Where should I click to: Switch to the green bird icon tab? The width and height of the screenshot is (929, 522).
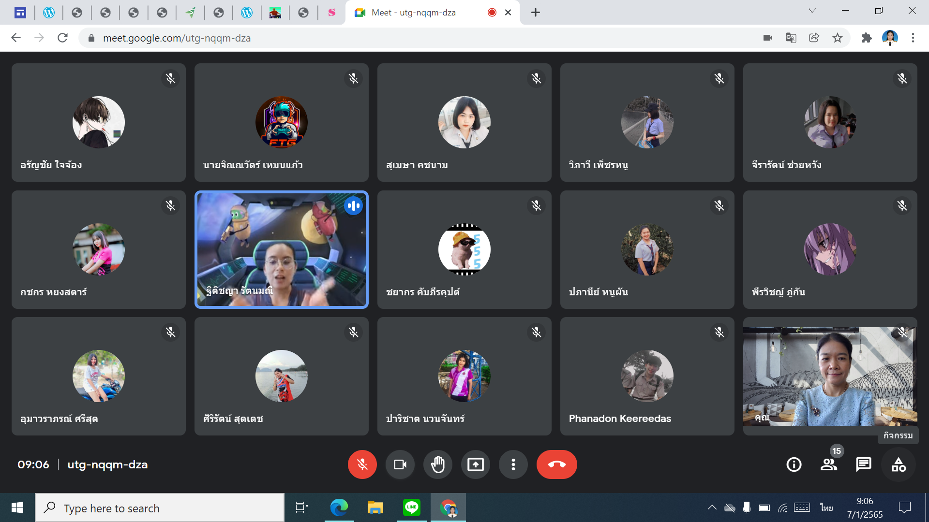click(190, 13)
